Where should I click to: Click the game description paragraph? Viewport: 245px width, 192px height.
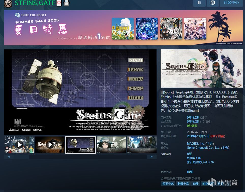click(200, 101)
